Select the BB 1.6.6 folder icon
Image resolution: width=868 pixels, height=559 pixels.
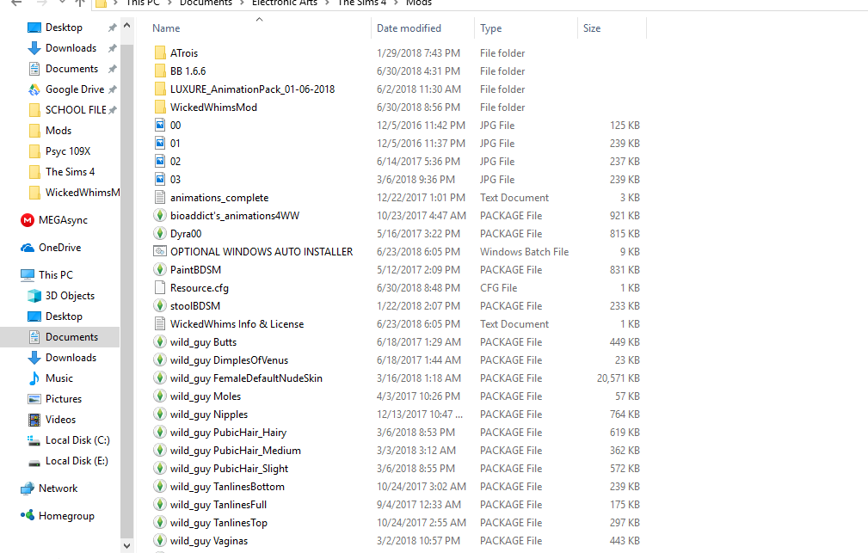pos(160,71)
